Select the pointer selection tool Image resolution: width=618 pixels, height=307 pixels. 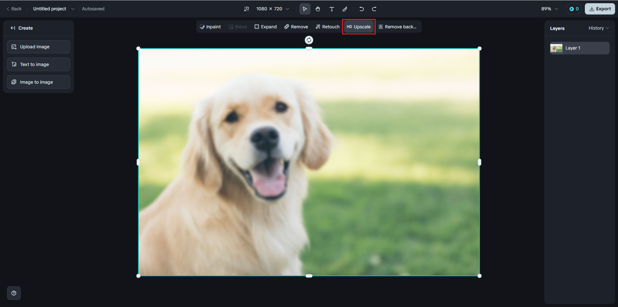coord(305,9)
